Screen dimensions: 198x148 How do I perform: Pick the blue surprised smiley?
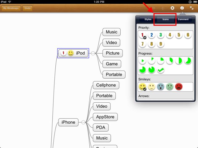coord(161,87)
